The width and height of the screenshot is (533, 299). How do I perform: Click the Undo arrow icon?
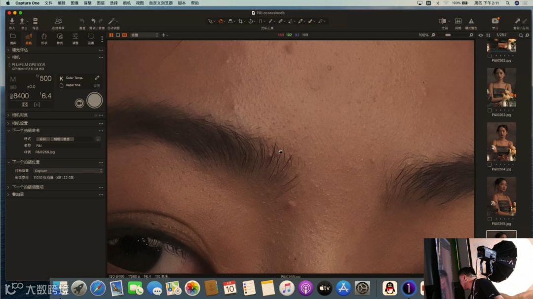[x=93, y=21]
